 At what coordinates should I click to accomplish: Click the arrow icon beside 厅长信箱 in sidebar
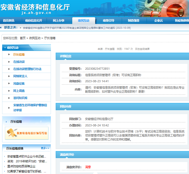coord(10,55)
